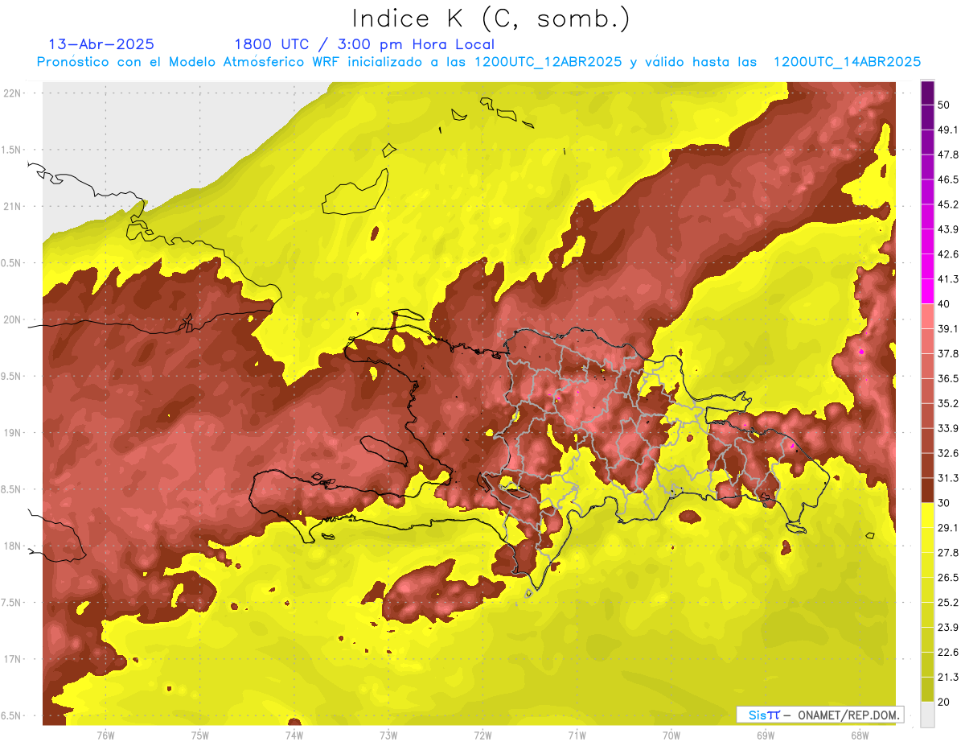Click the legend value '31.3'

pos(948,478)
